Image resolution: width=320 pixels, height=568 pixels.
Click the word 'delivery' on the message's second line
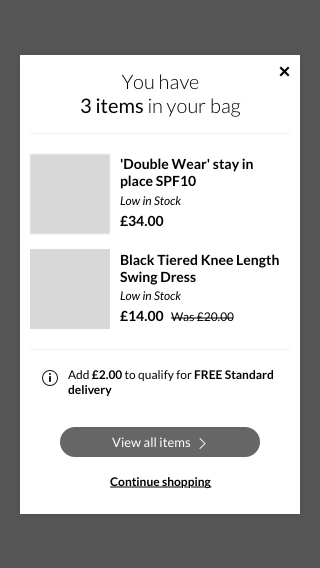(x=90, y=390)
